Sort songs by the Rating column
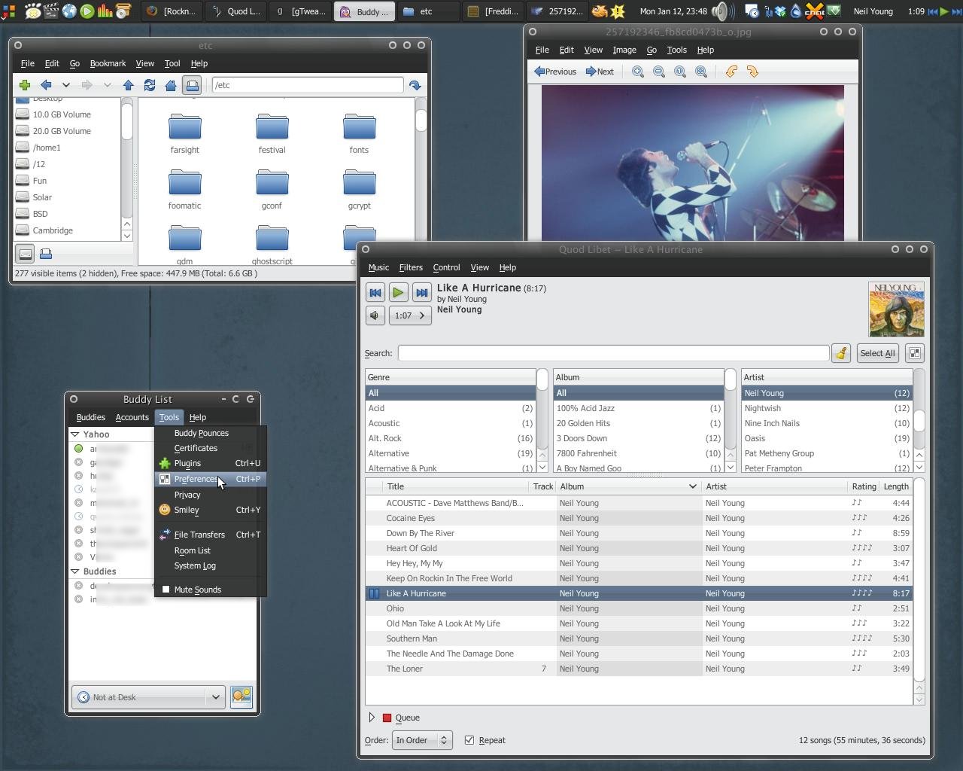The width and height of the screenshot is (963, 771). click(x=864, y=486)
